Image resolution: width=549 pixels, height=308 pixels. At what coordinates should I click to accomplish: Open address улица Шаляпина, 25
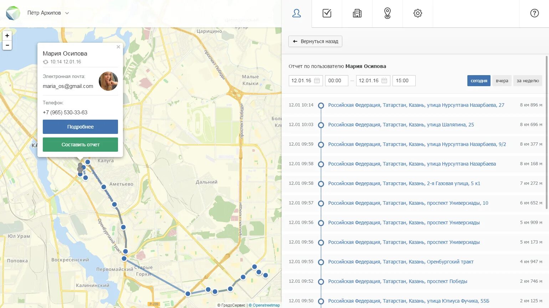401,125
